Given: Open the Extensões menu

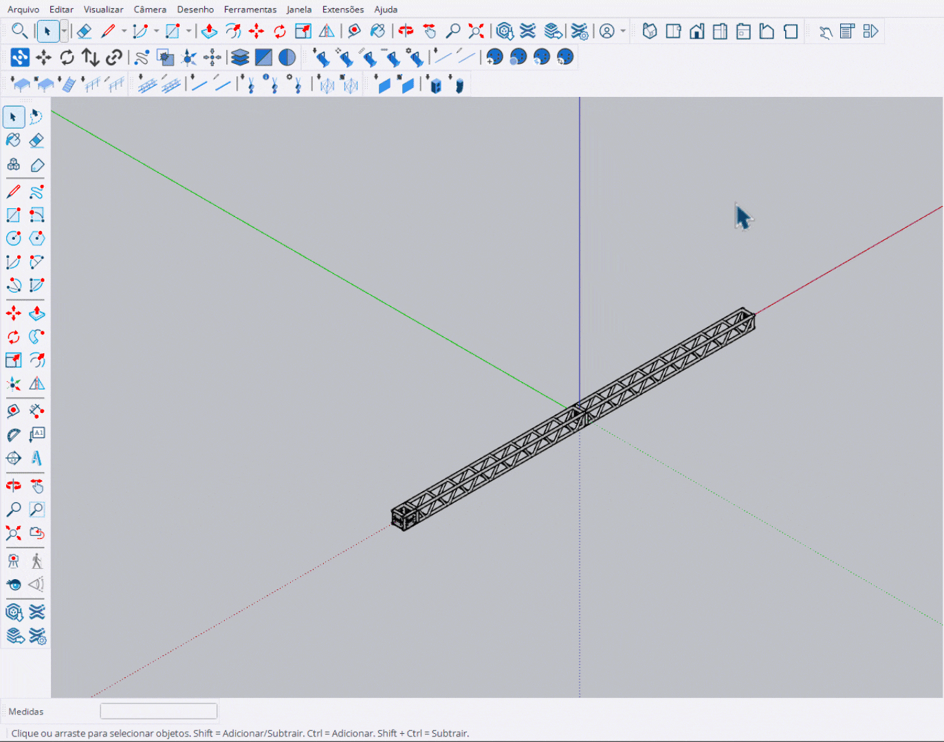Looking at the screenshot, I should [x=342, y=9].
